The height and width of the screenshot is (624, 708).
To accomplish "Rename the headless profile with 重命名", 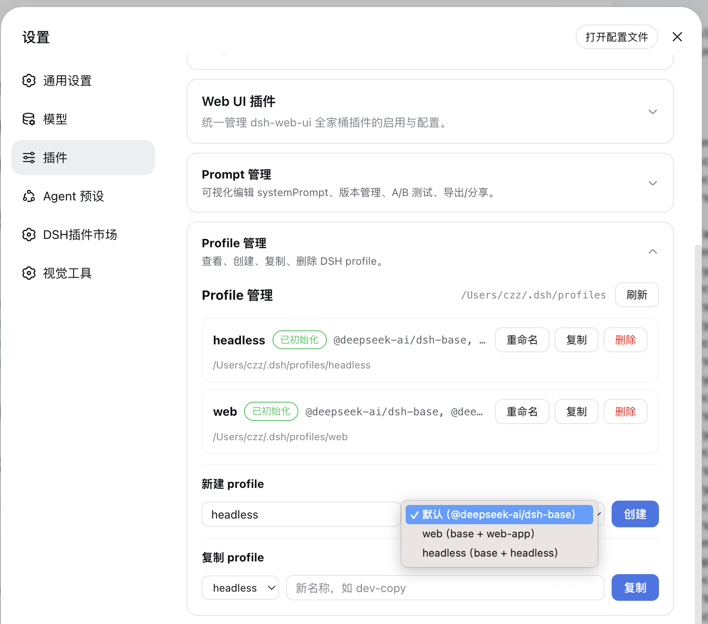I will (522, 340).
